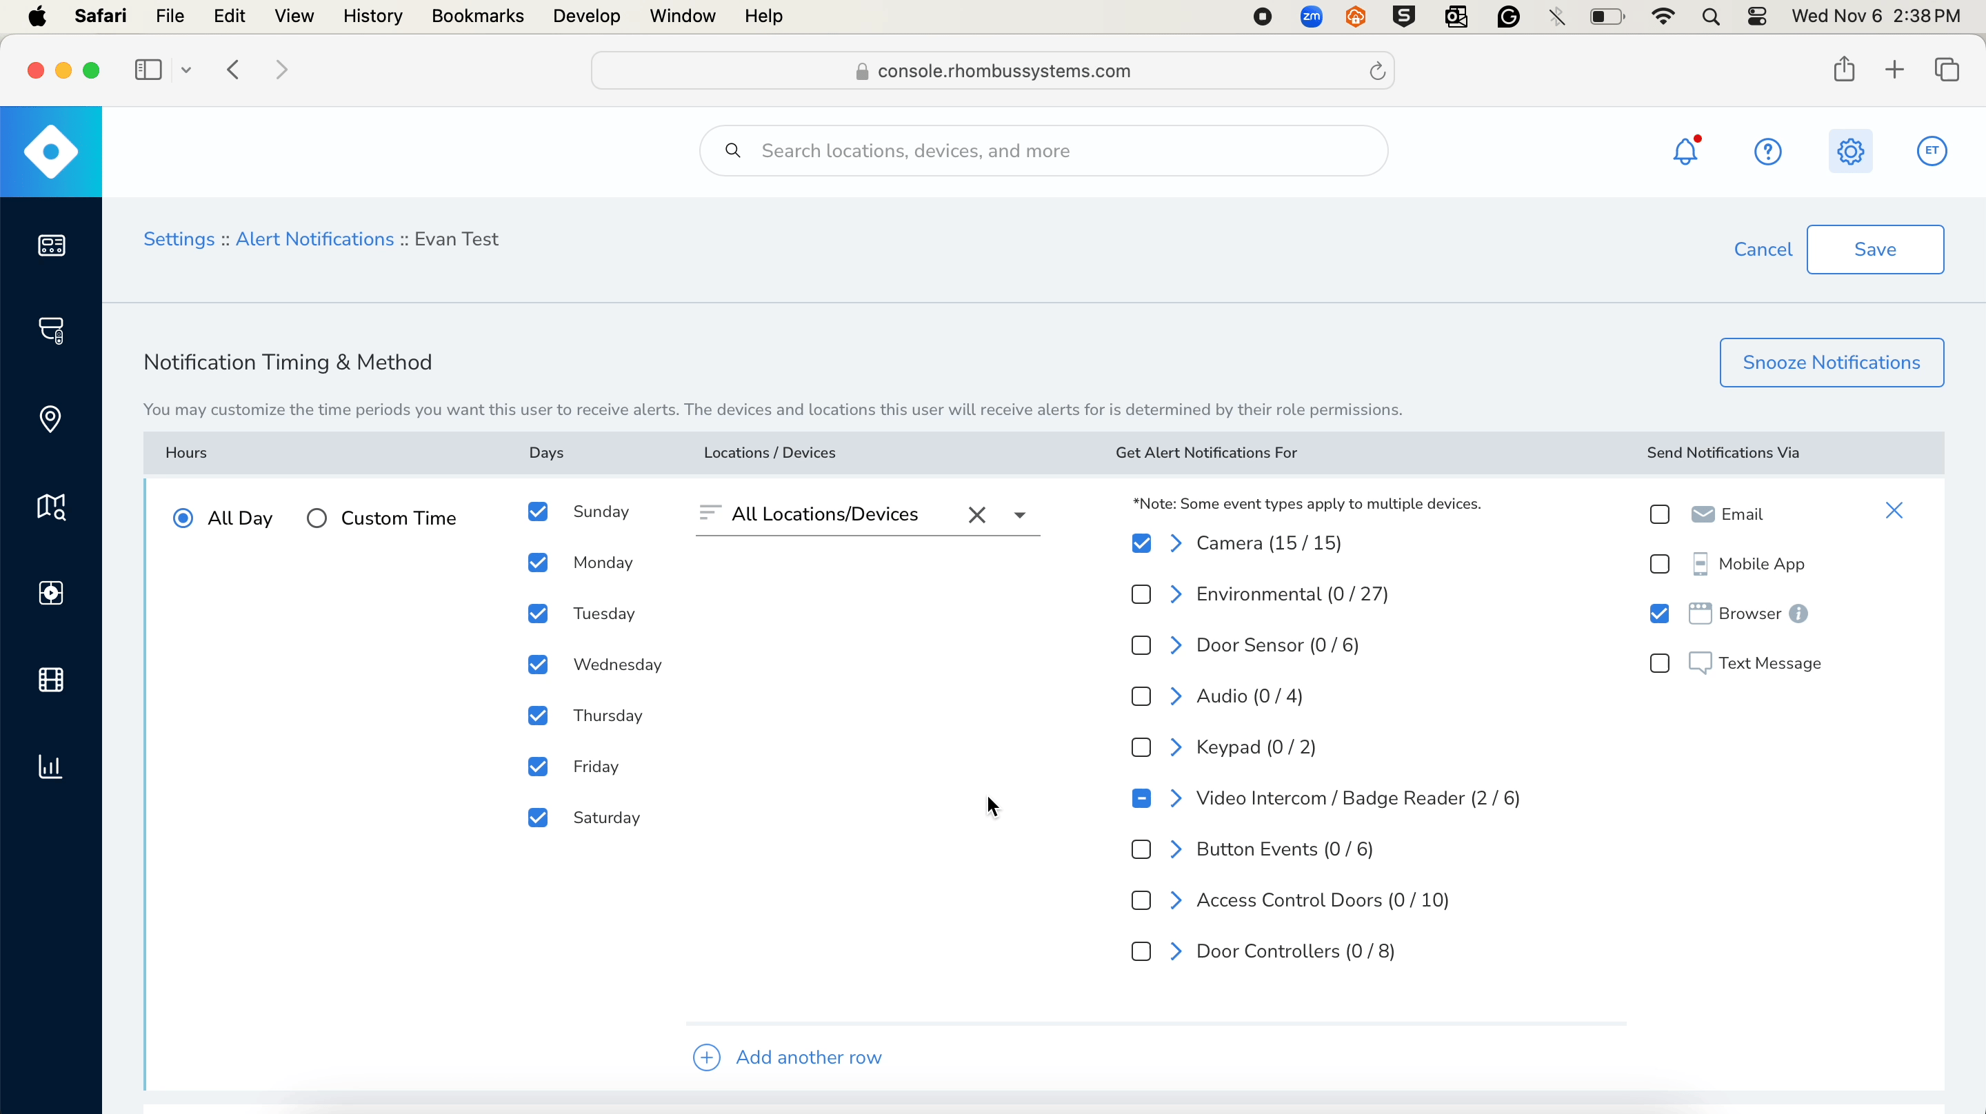Open the reports chart icon in sidebar

pyautogui.click(x=51, y=767)
